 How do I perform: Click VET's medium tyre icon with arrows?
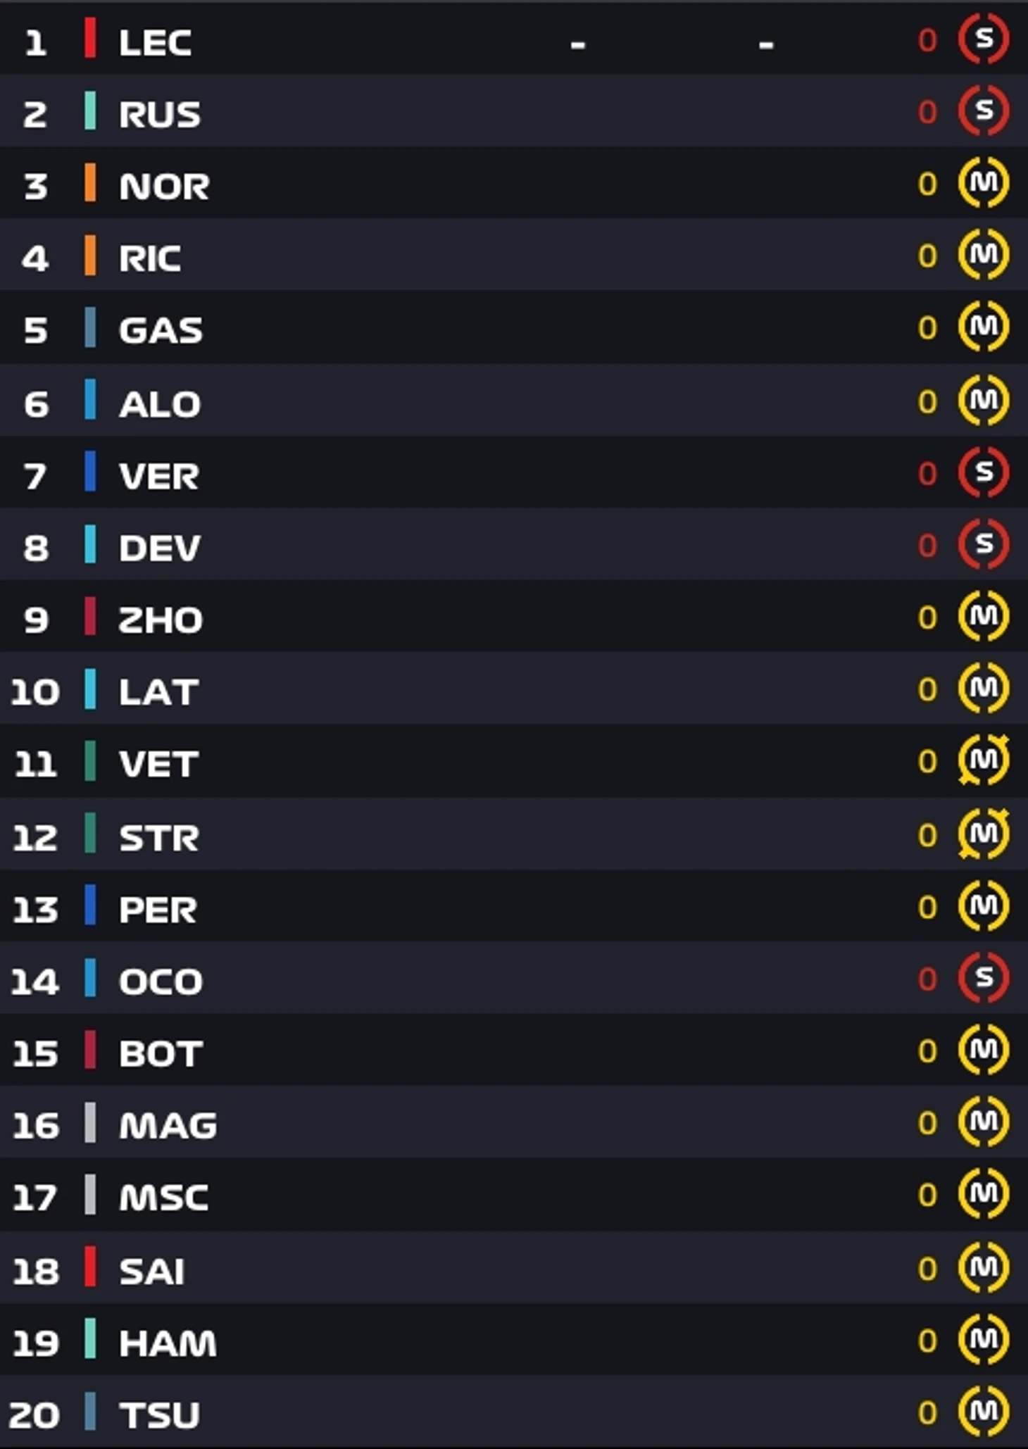[984, 760]
